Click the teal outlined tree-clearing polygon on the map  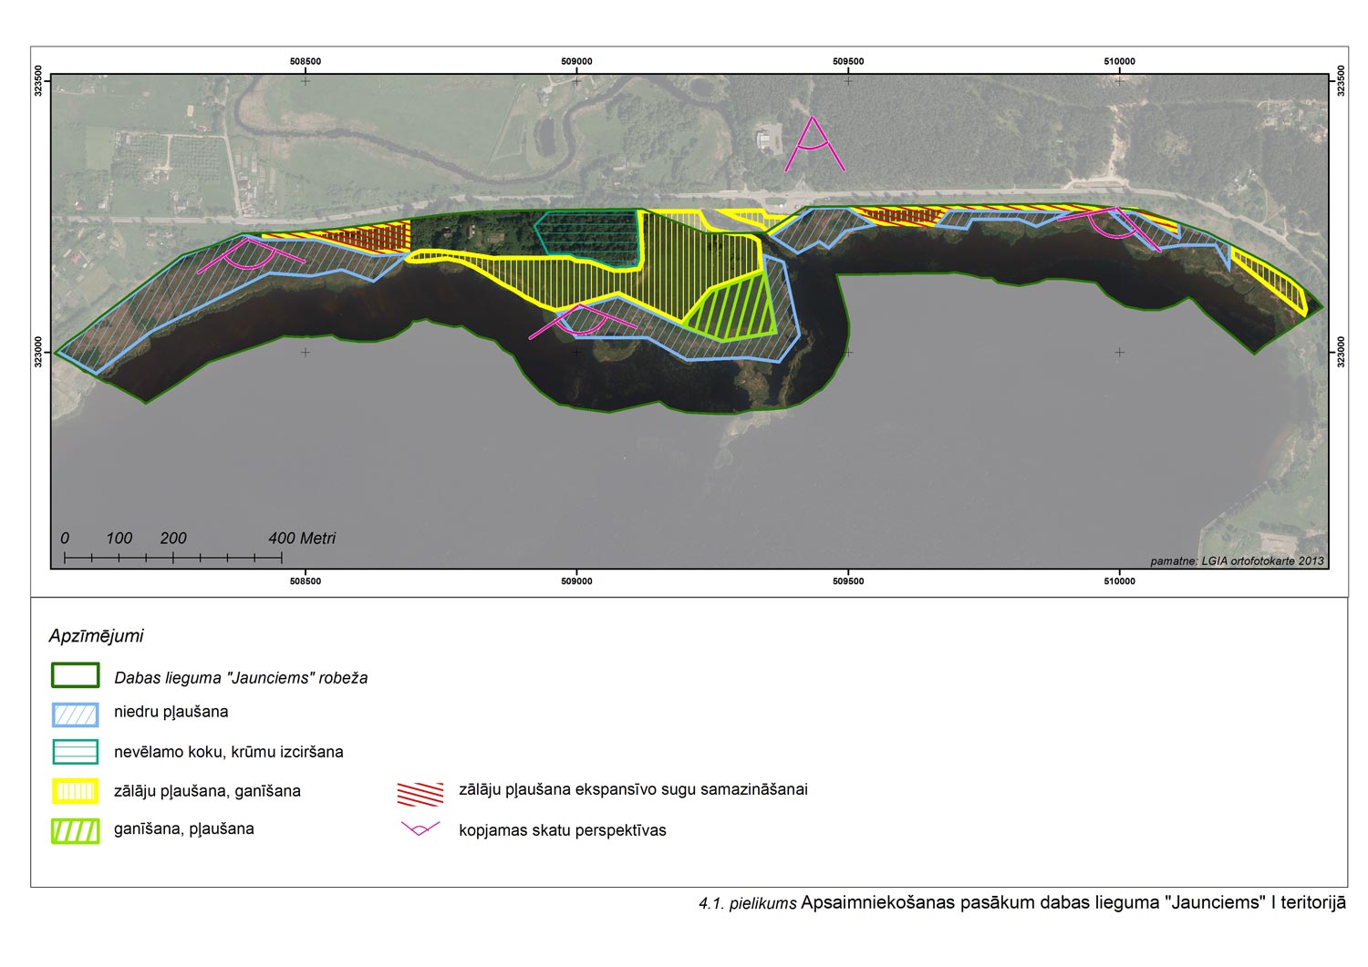588,236
